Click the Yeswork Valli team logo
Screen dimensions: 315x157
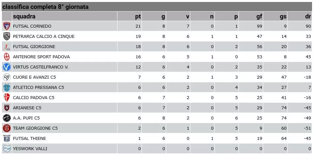(7, 149)
